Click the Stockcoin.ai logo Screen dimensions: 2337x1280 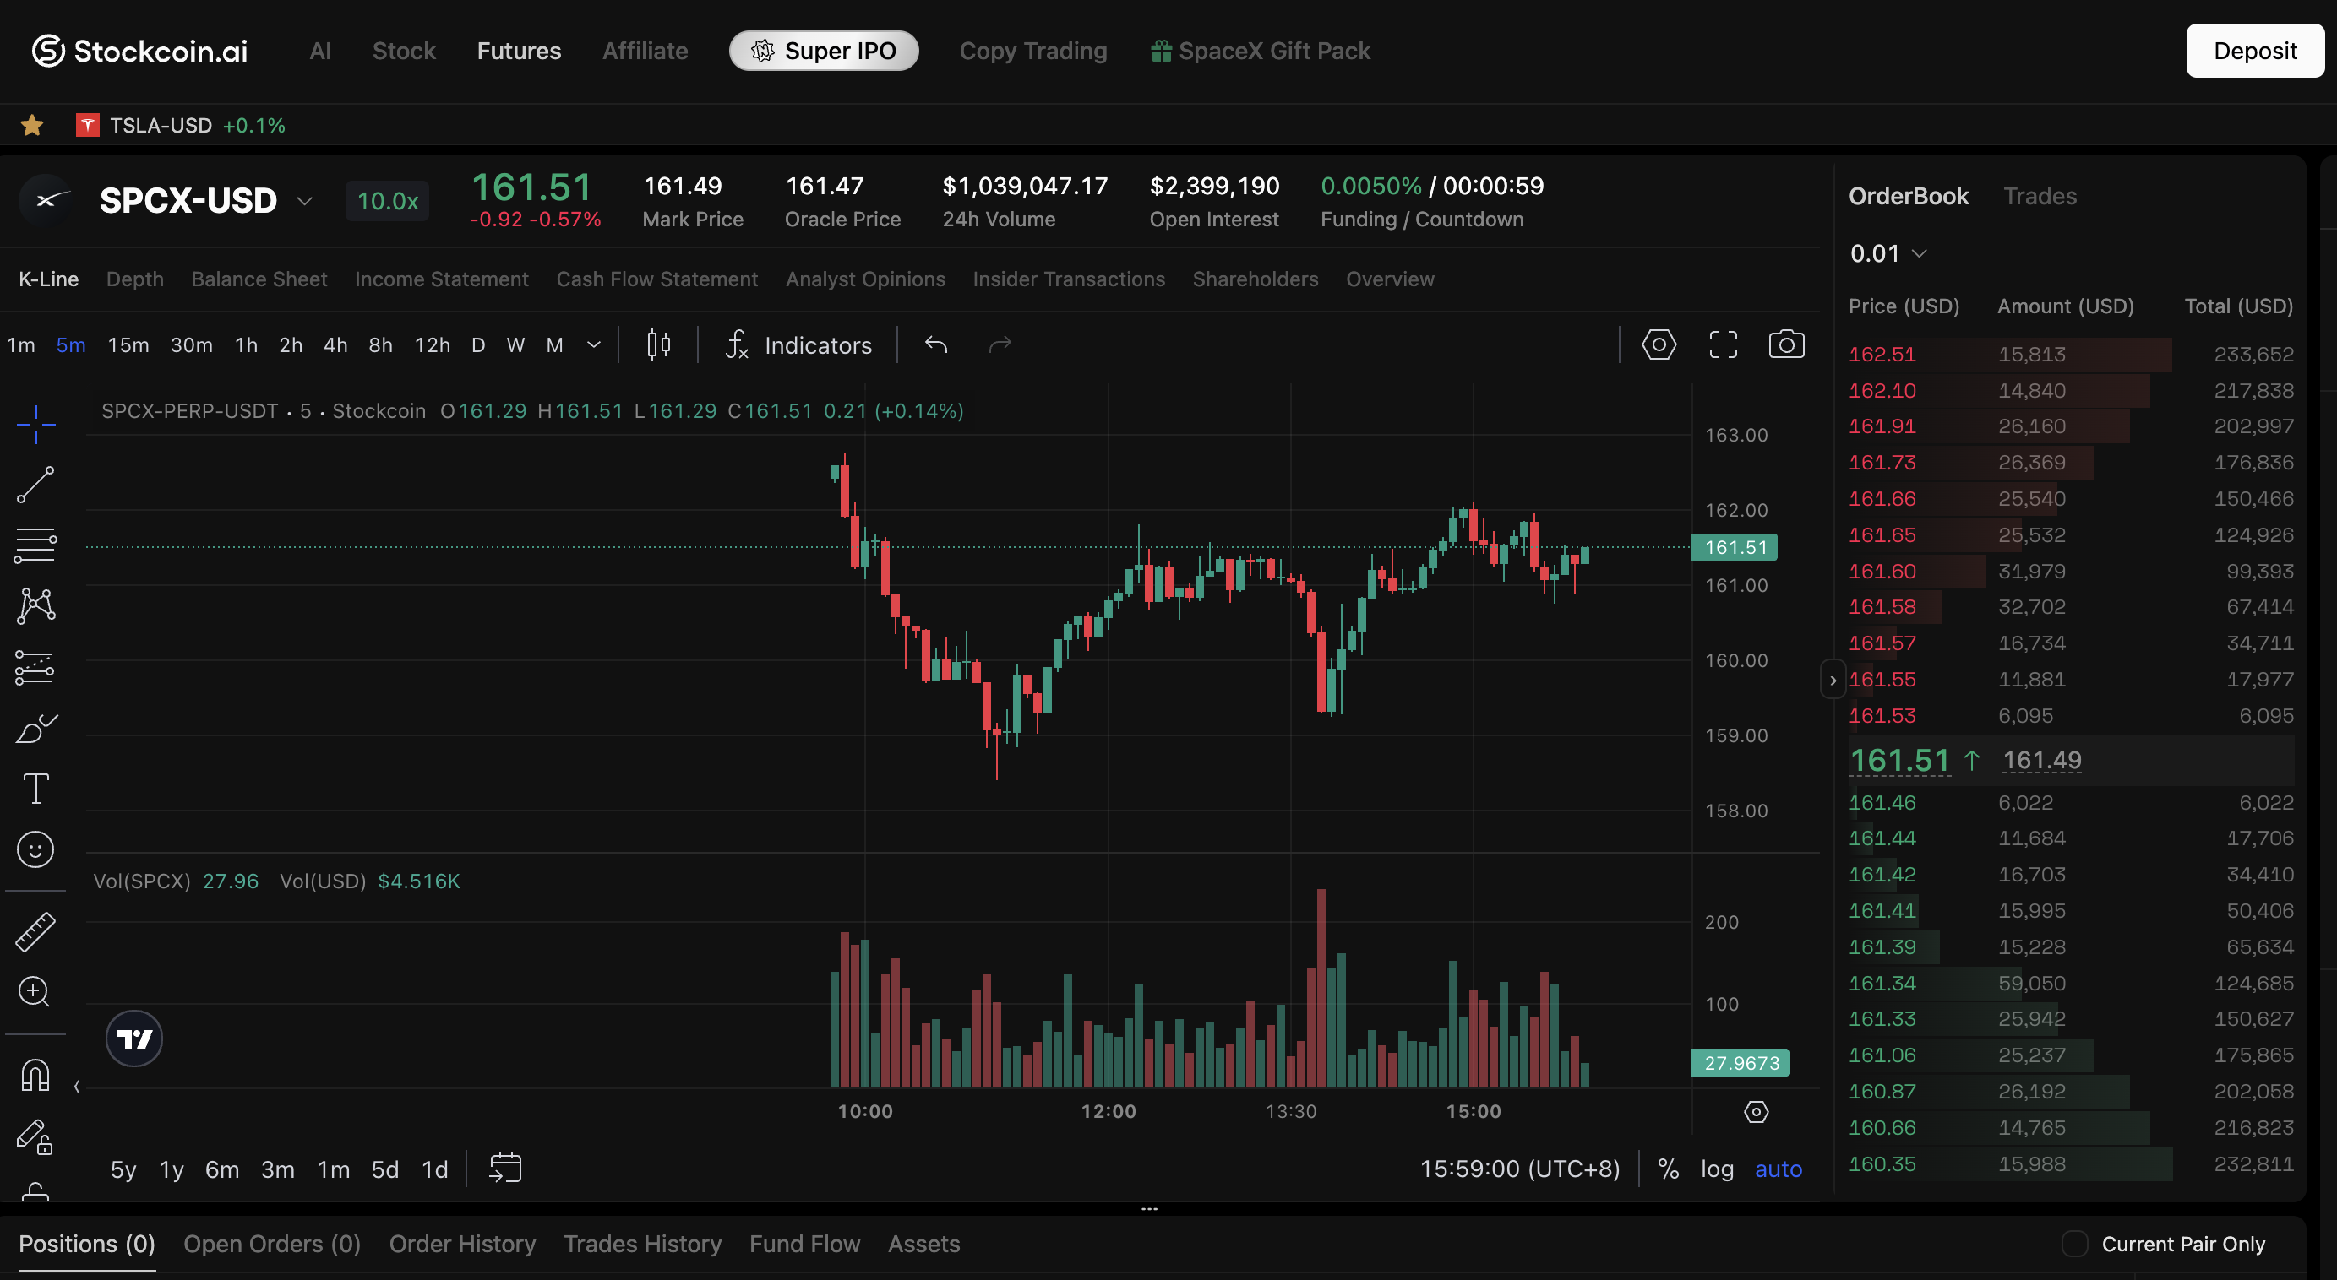click(139, 51)
